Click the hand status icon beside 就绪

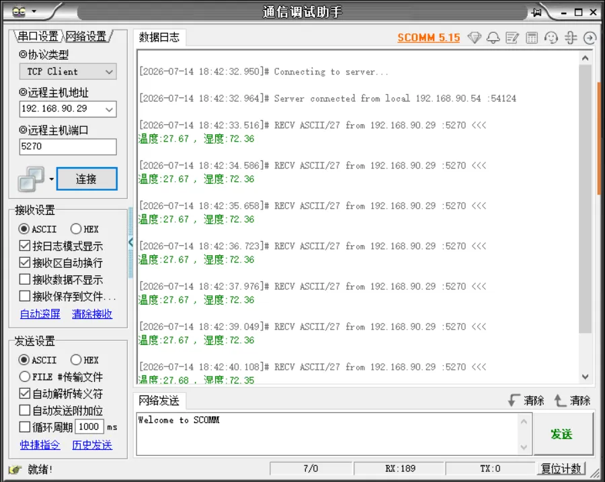click(15, 469)
